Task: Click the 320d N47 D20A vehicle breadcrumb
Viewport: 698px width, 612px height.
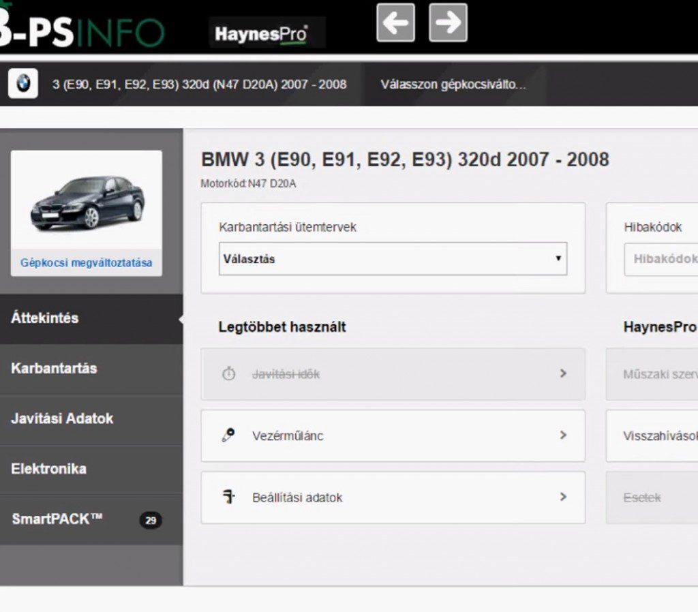Action: coord(200,85)
